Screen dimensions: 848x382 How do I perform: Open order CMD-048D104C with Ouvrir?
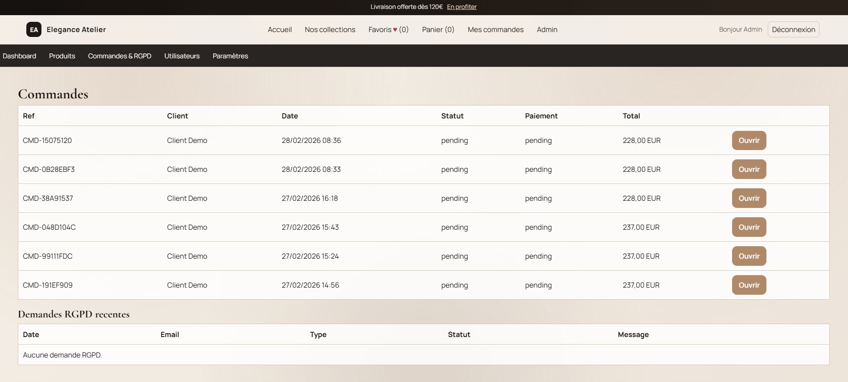coord(749,227)
